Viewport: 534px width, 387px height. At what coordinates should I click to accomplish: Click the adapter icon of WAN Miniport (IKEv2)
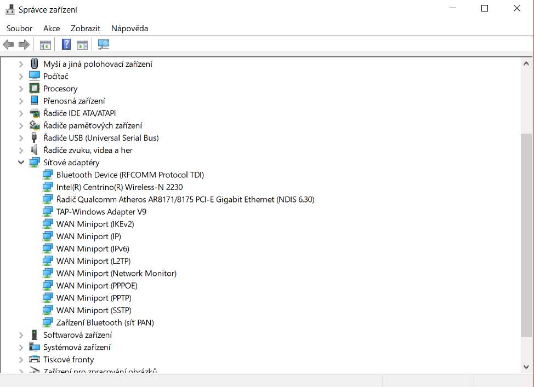[48, 224]
